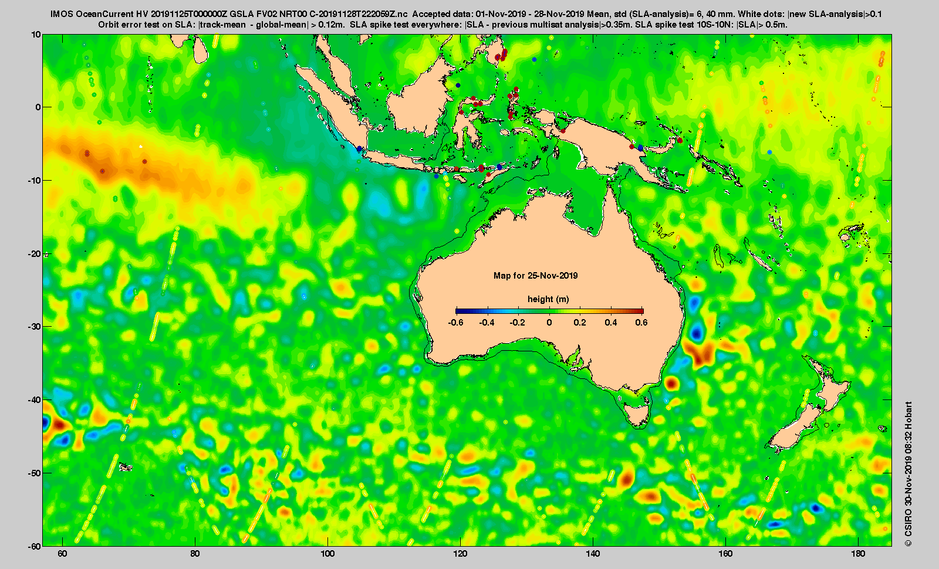Screen dimensions: 939x569
Task: Click latitude axis label -50
Action: pyautogui.click(x=34, y=473)
